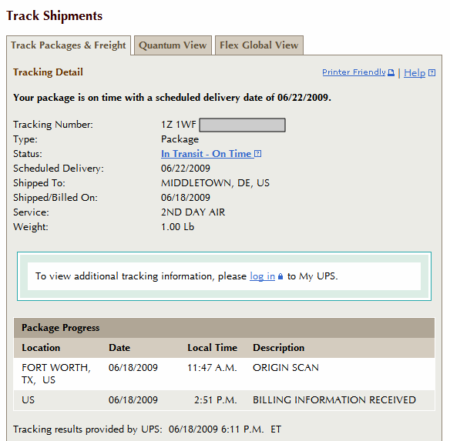Click the redacted tracking number box

click(242, 125)
